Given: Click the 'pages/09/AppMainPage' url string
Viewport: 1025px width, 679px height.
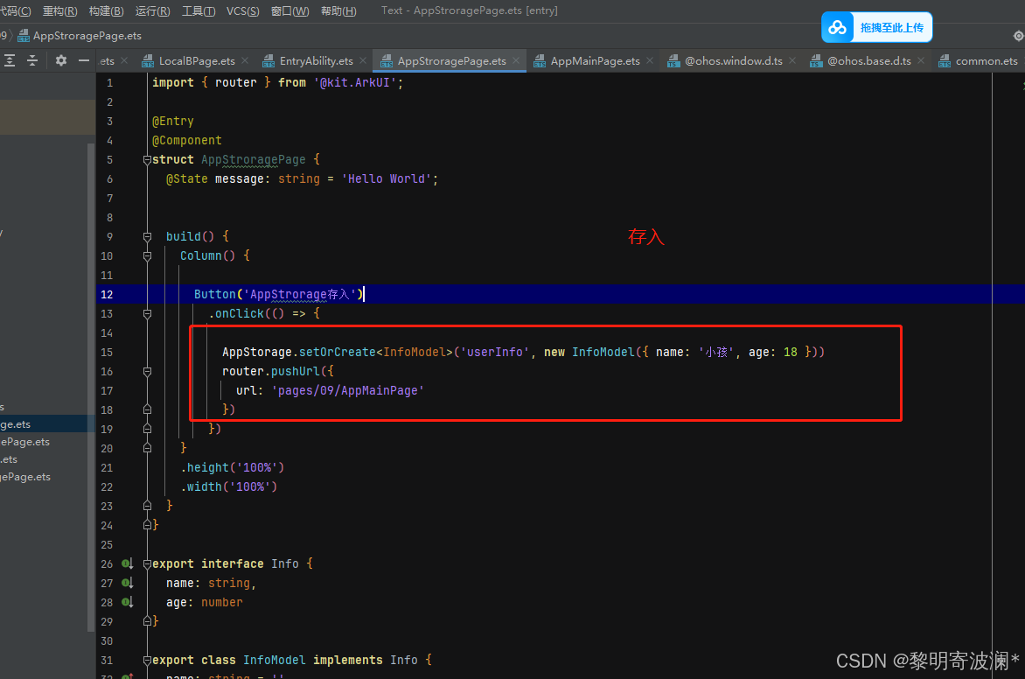Looking at the screenshot, I should click(348, 390).
